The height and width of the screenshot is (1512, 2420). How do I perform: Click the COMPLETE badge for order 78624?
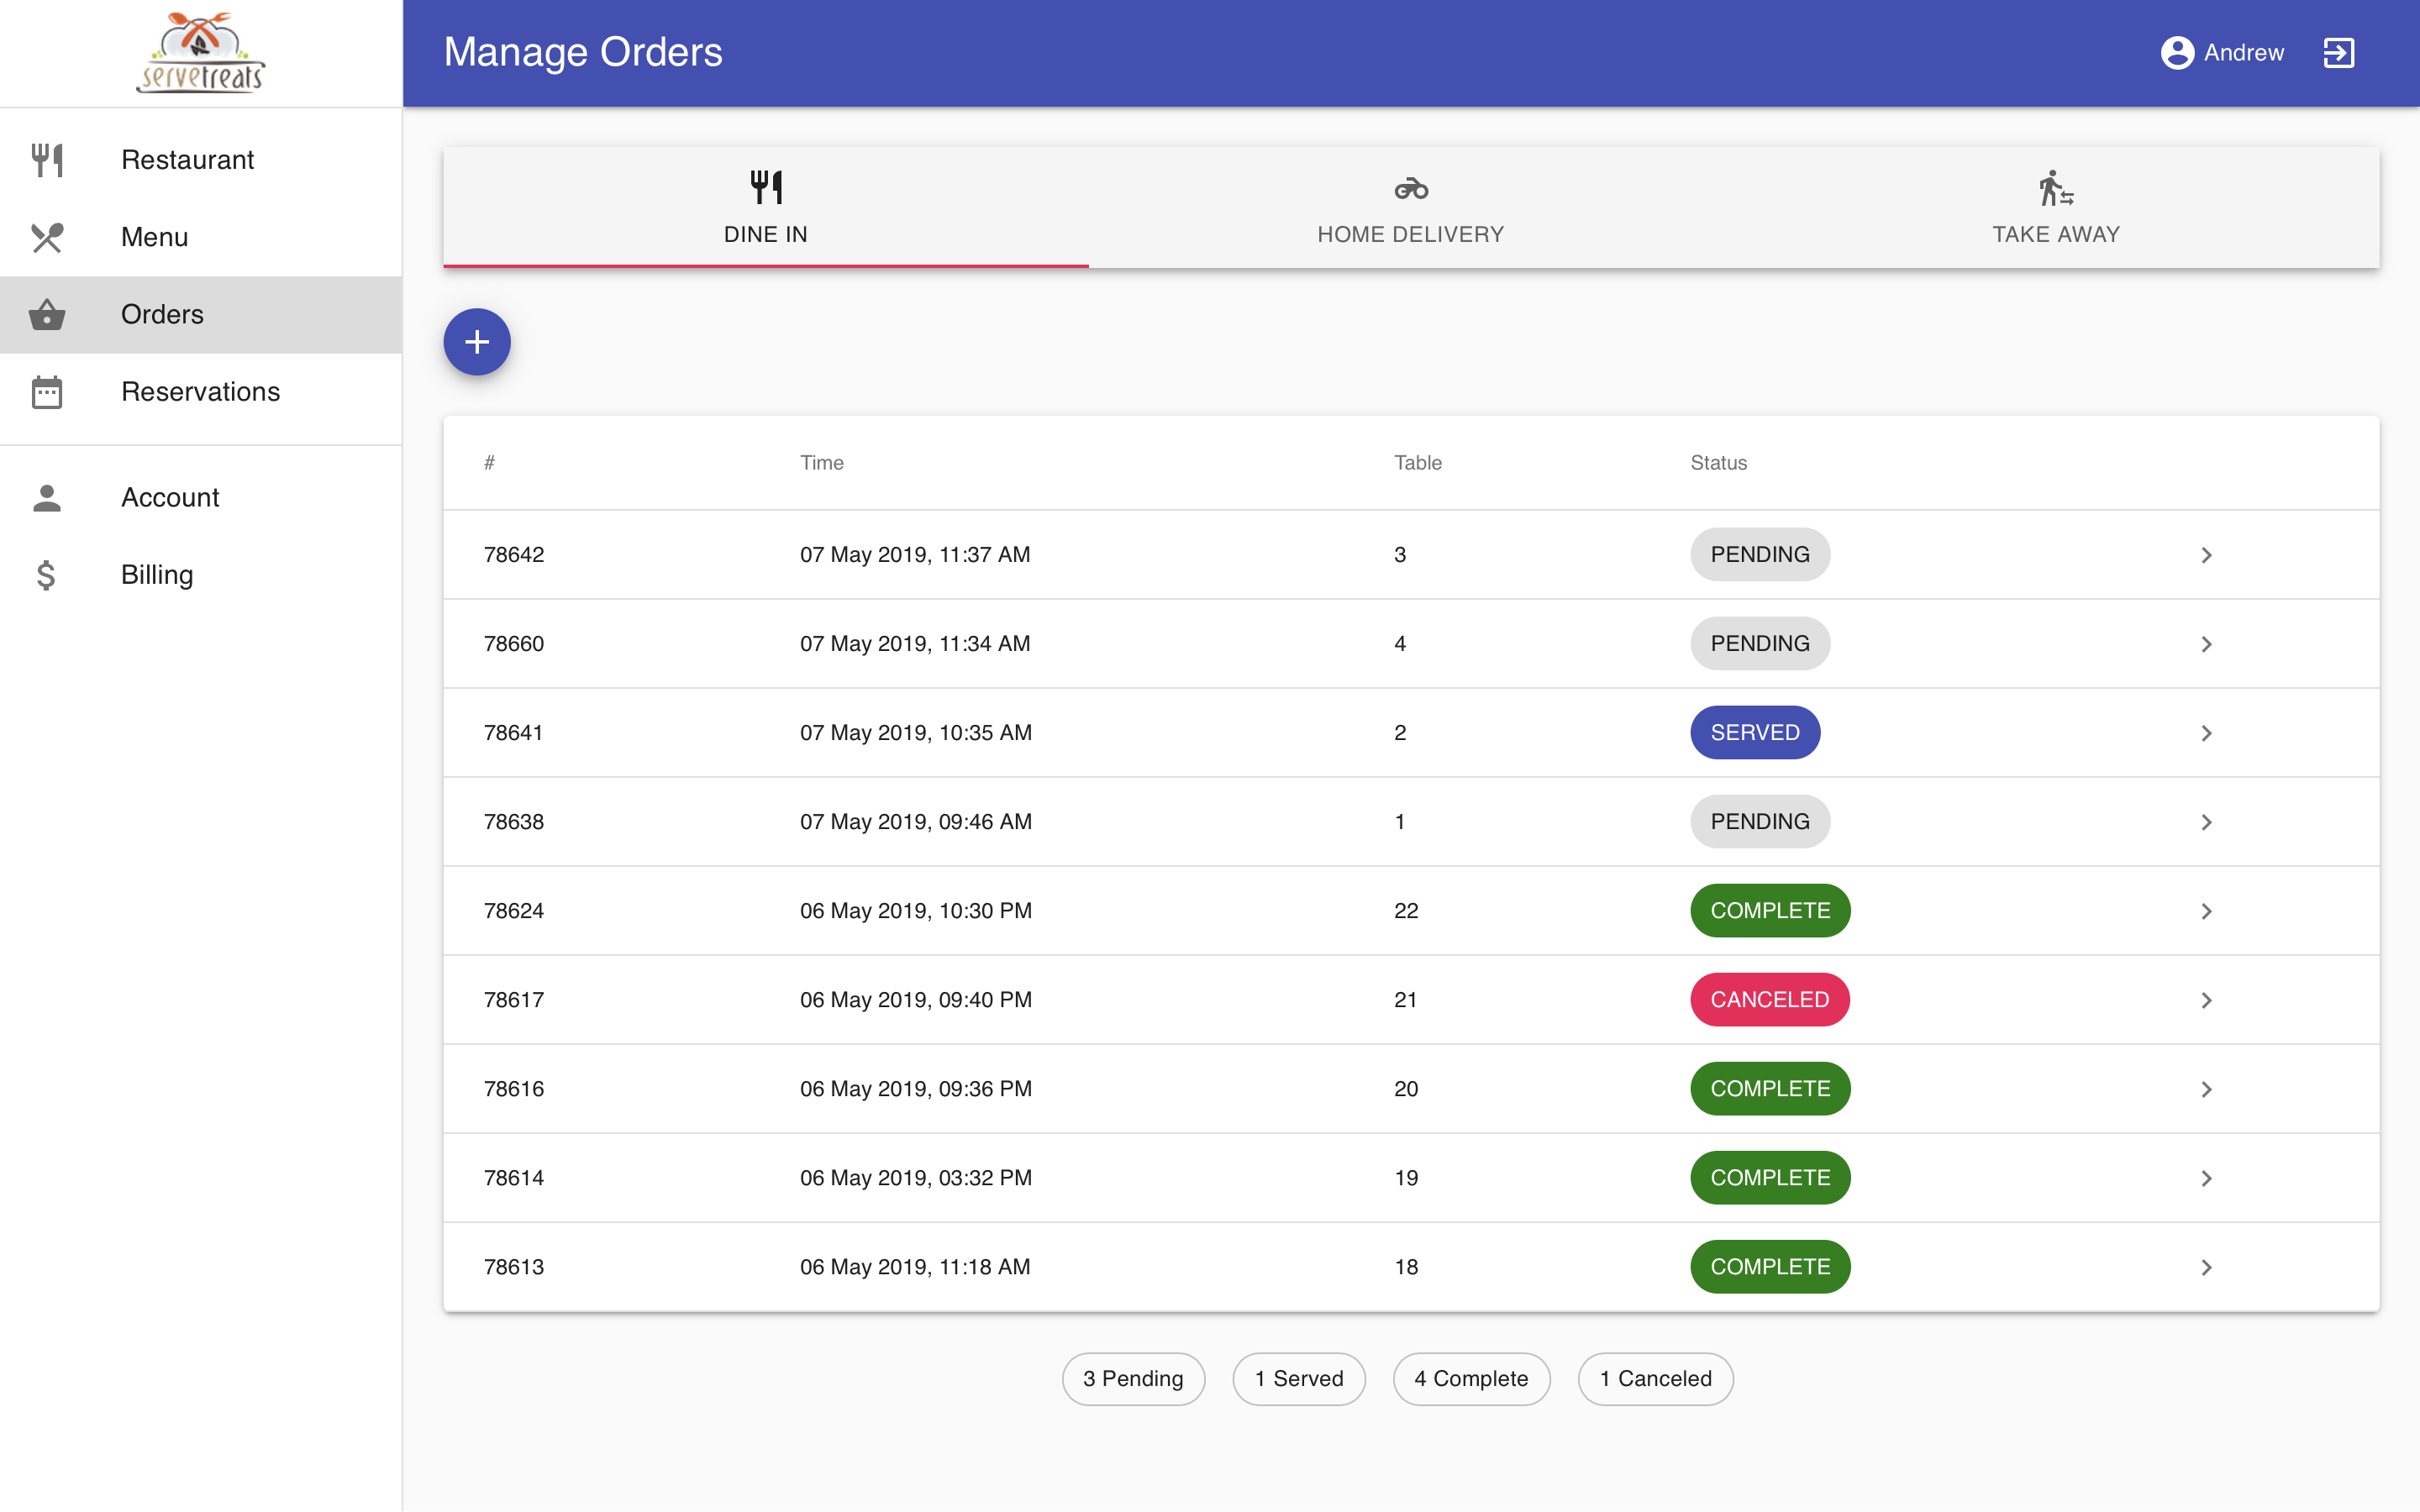click(1770, 911)
